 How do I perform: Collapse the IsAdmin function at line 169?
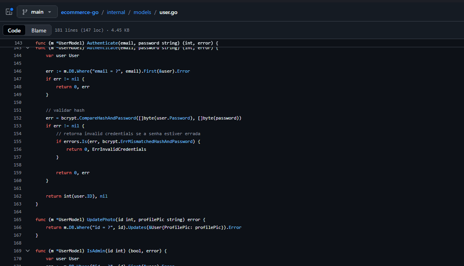pyautogui.click(x=28, y=251)
